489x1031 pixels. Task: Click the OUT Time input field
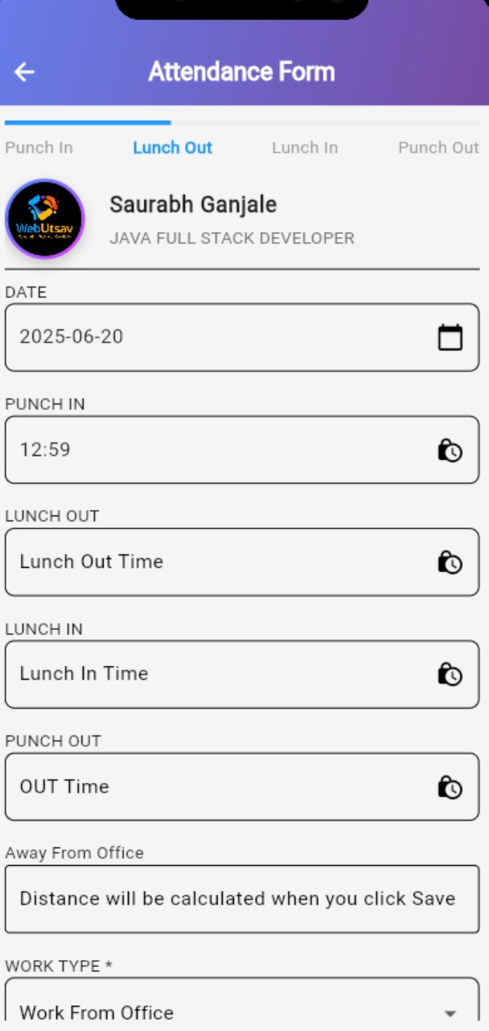click(x=217, y=787)
